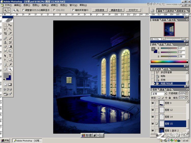This screenshot has width=191, height=143.
Task: Open 图像 menu
Action: click(27, 5)
